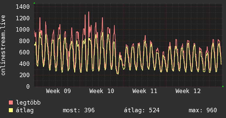Click the 800 y-axis tick label
This screenshot has height=118, width=226.
[24, 41]
